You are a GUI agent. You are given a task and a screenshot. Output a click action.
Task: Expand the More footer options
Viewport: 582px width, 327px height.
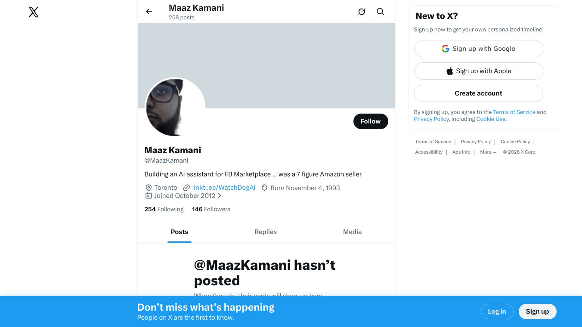pyautogui.click(x=488, y=152)
